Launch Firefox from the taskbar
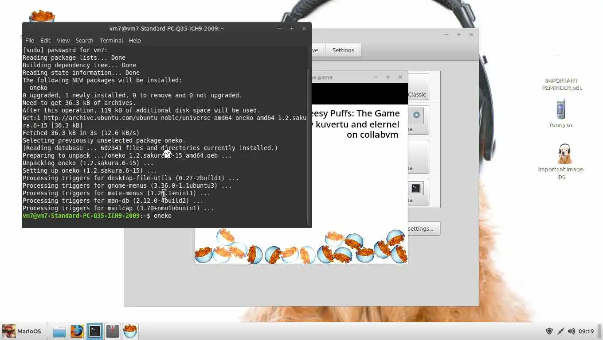The width and height of the screenshot is (603, 340). tap(77, 331)
